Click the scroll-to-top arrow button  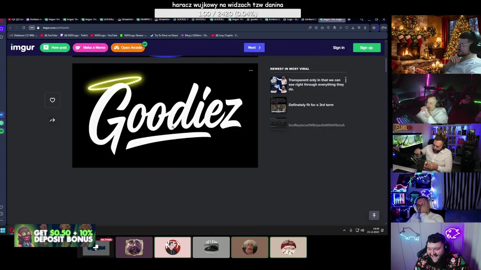(x=374, y=215)
